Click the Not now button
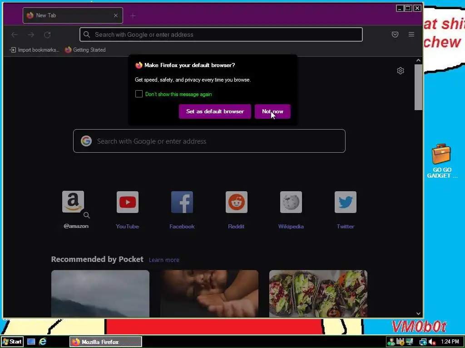The height and width of the screenshot is (348, 465). point(272,111)
